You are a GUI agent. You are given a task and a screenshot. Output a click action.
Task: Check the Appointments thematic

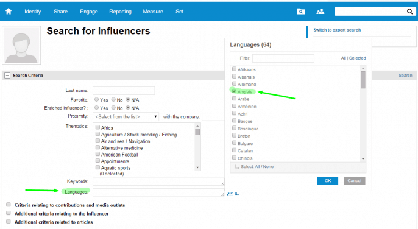[x=97, y=161]
